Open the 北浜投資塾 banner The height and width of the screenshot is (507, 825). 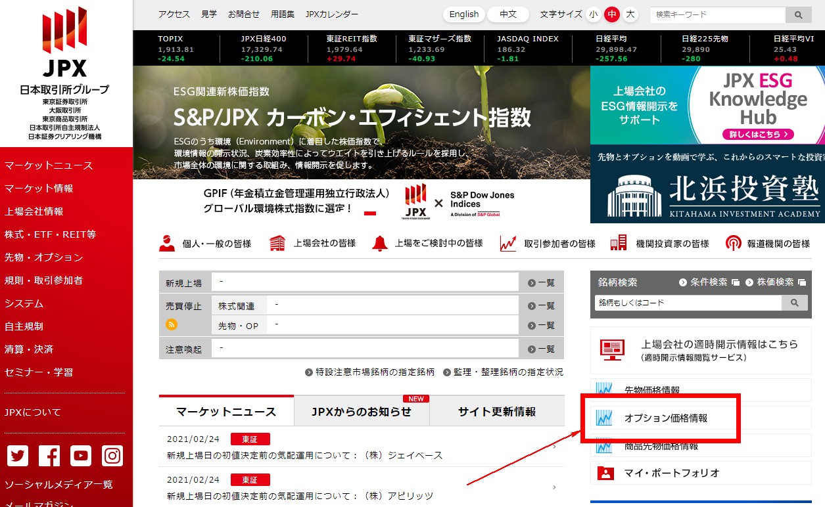[707, 185]
